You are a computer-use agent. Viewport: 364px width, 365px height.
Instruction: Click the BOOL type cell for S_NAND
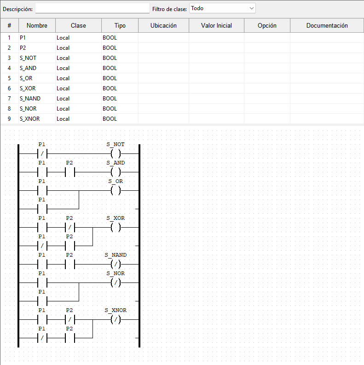tap(120, 99)
